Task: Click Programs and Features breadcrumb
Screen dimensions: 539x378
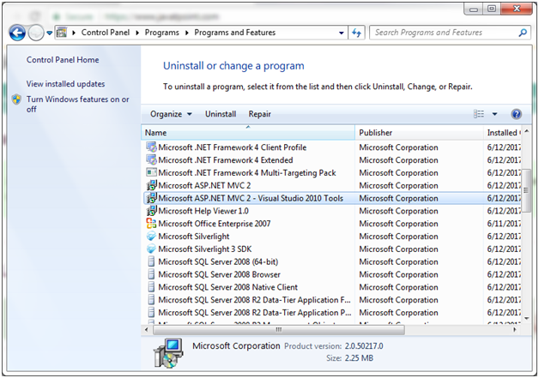Action: click(x=235, y=33)
